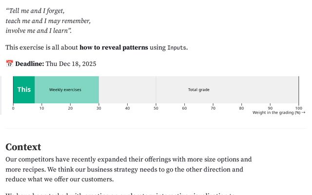Screen dimensions: 312x195
Task: Click the thin cell bar left of chart
Action: [1, 95]
